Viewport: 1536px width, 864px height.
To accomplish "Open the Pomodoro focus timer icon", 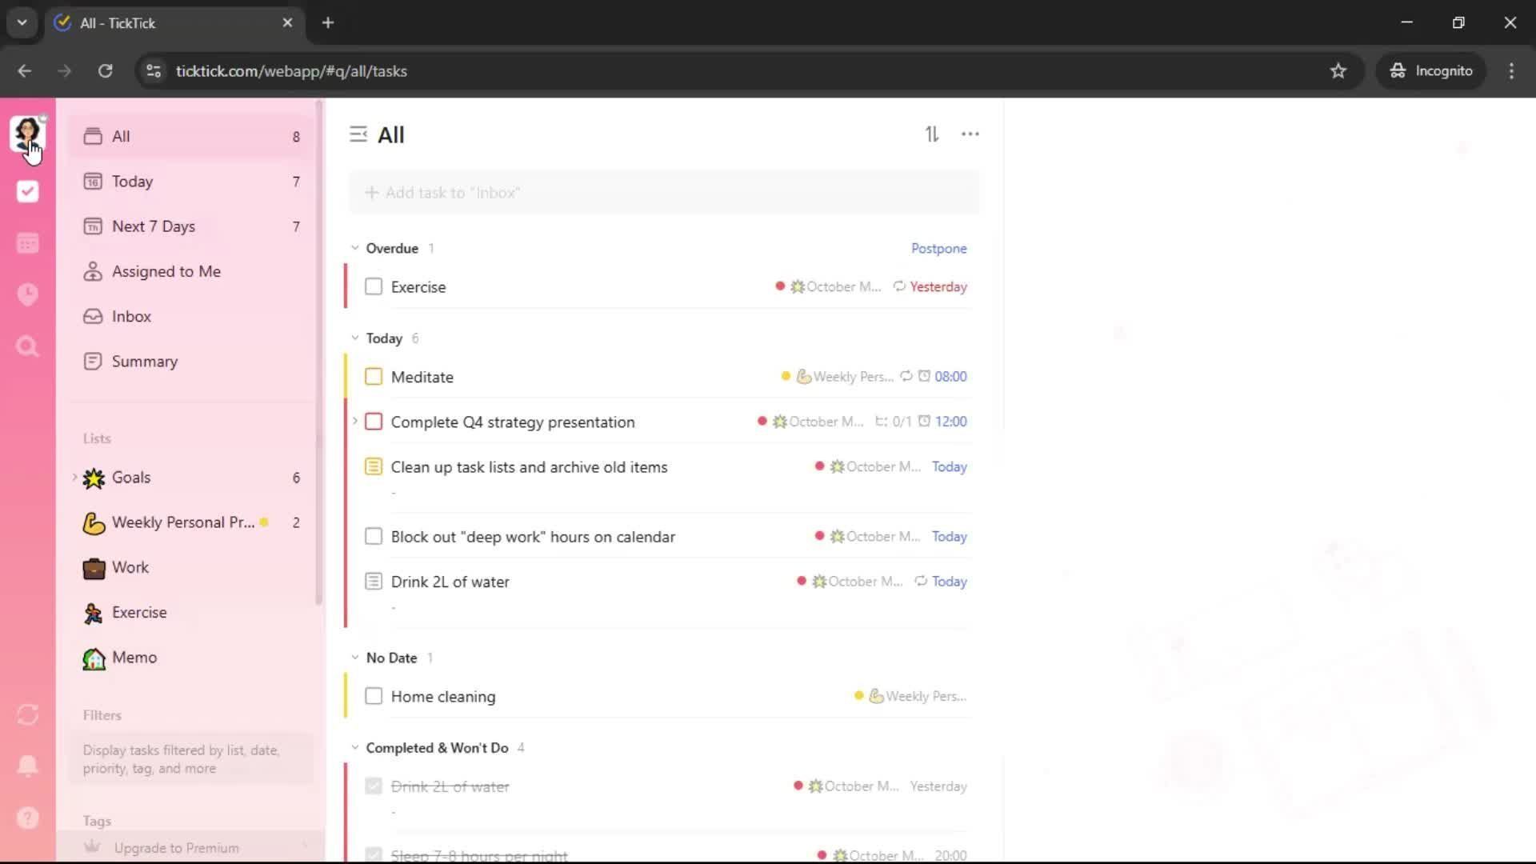I will coord(27,294).
